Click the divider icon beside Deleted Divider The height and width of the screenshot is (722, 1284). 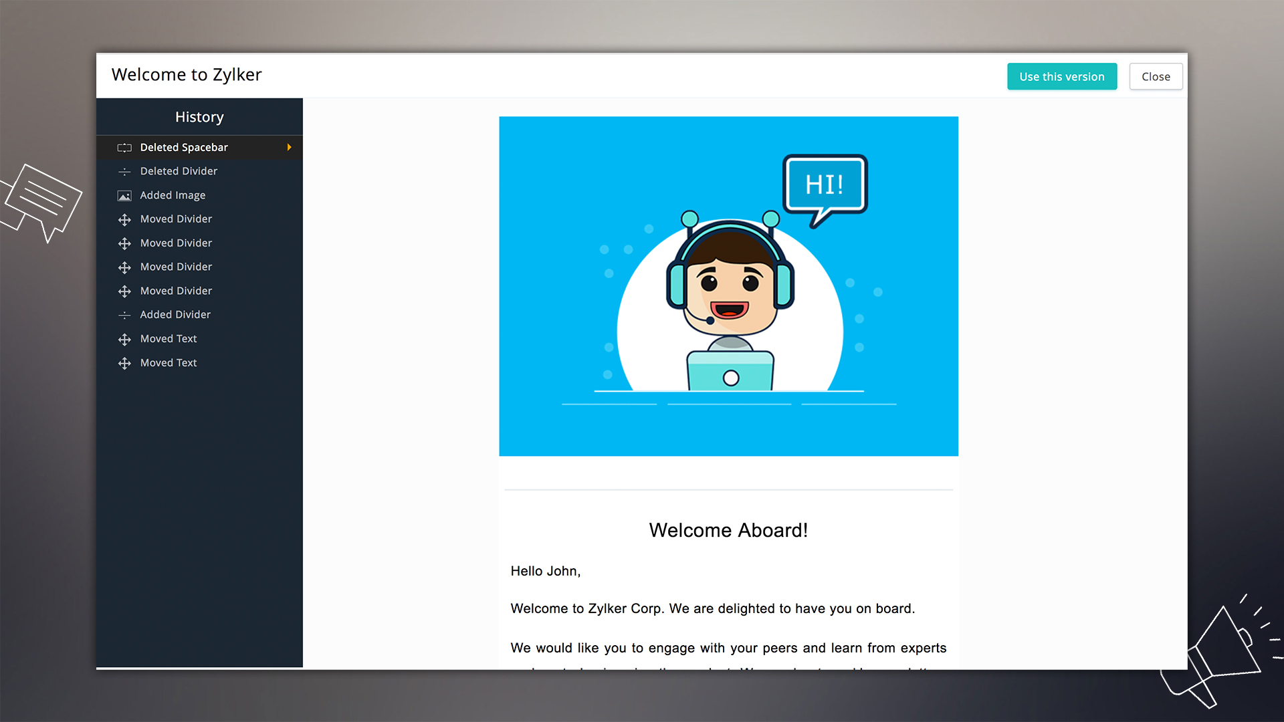click(x=124, y=172)
